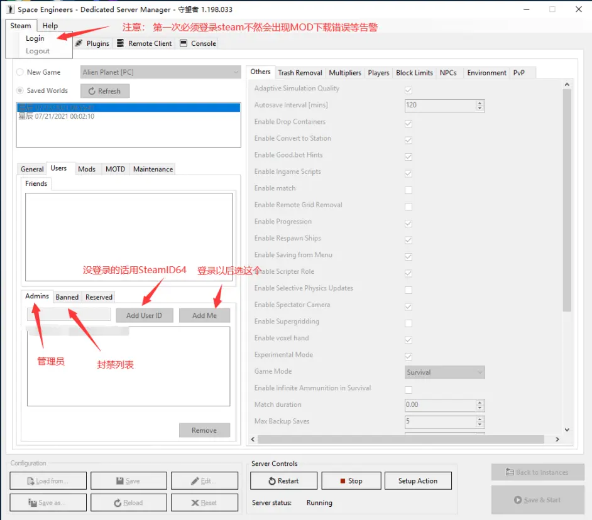
Task: Open the Players tab
Action: pos(379,72)
